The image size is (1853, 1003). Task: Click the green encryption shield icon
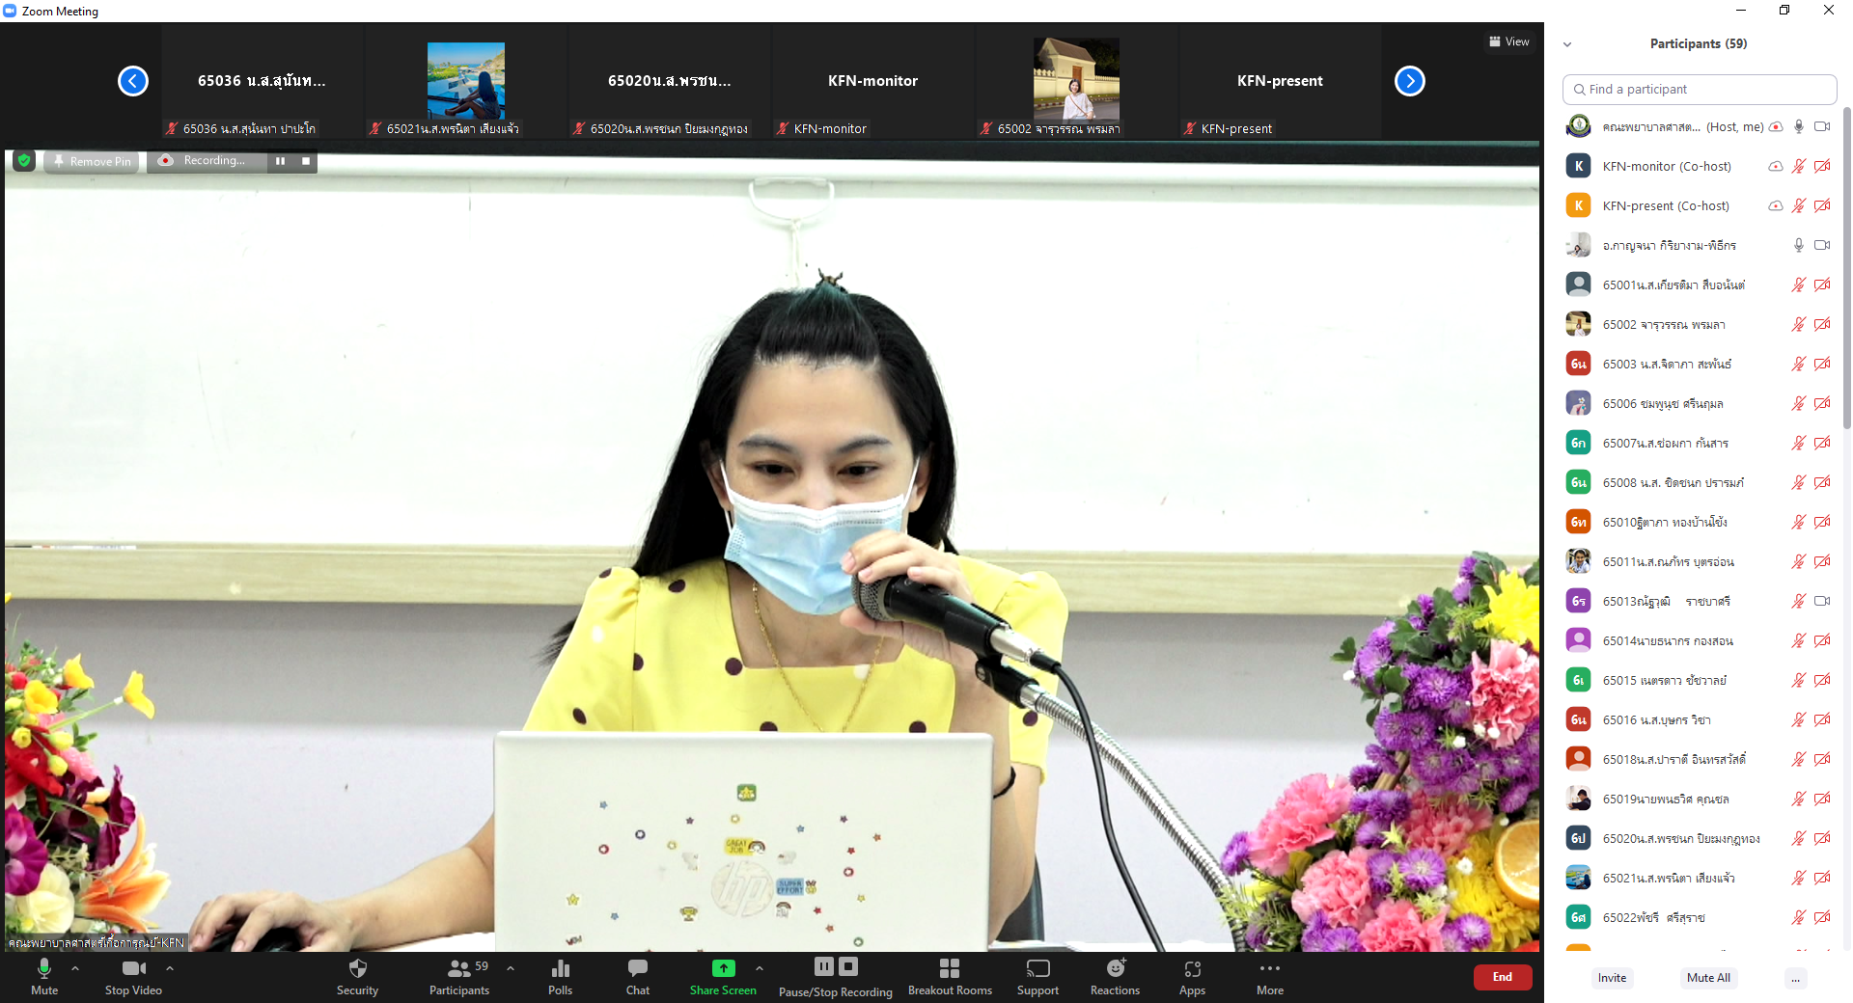24,161
